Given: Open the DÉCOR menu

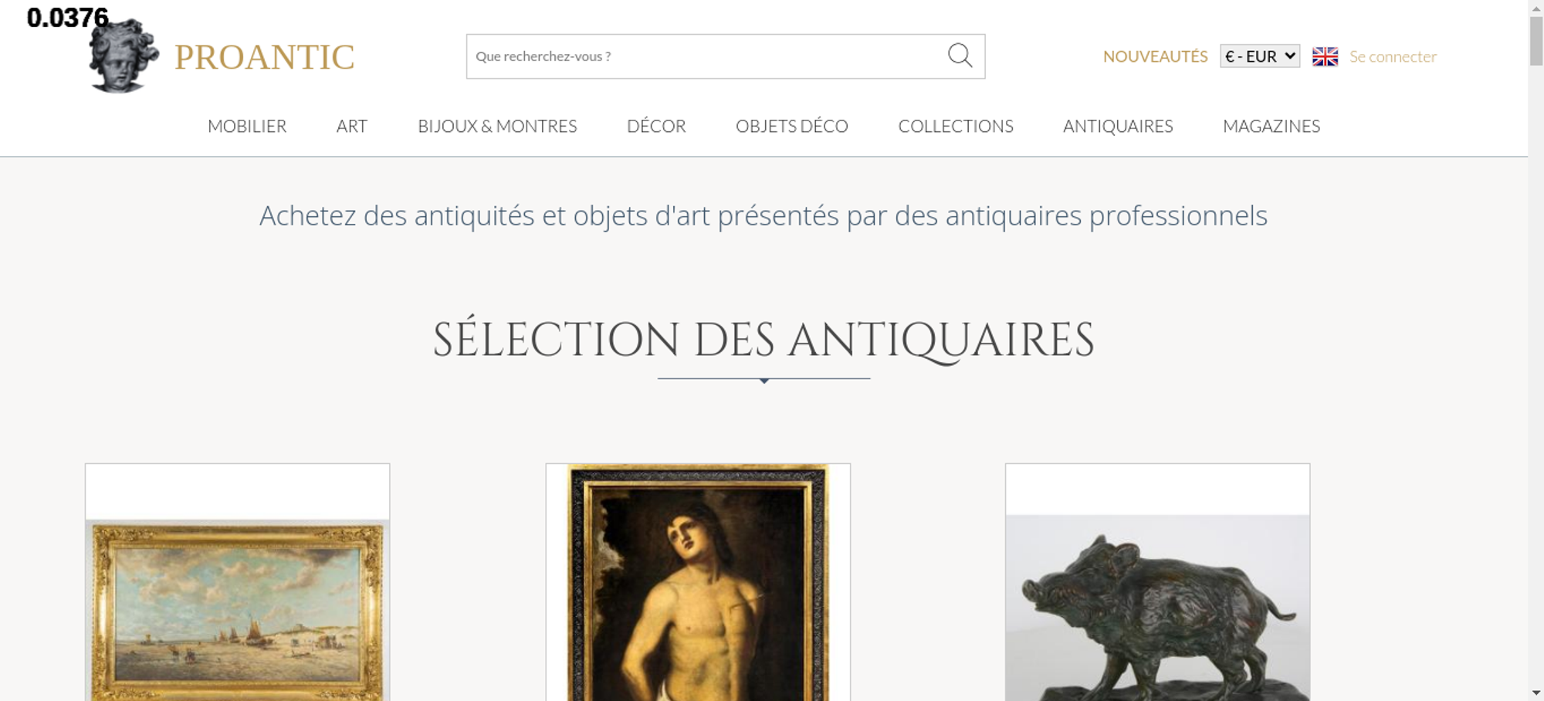Looking at the screenshot, I should pyautogui.click(x=656, y=126).
